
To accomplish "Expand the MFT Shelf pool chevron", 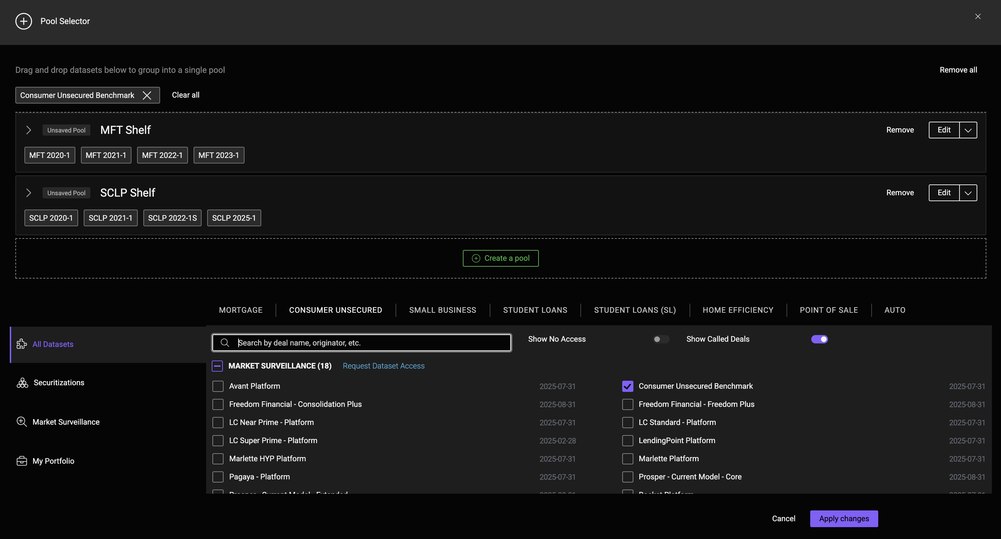I will pyautogui.click(x=28, y=130).
